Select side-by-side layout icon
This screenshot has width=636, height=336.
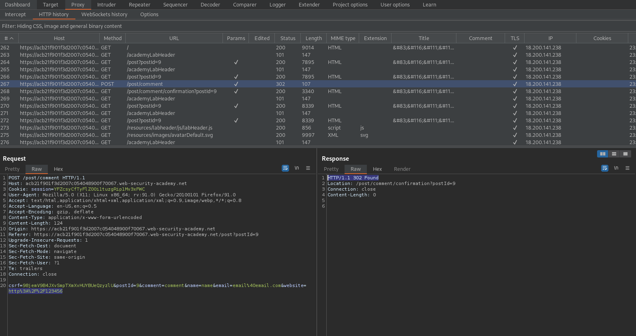603,154
